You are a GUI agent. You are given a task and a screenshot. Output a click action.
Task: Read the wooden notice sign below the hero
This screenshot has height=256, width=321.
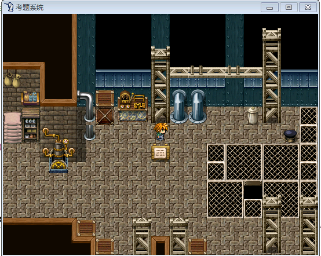pos(160,152)
